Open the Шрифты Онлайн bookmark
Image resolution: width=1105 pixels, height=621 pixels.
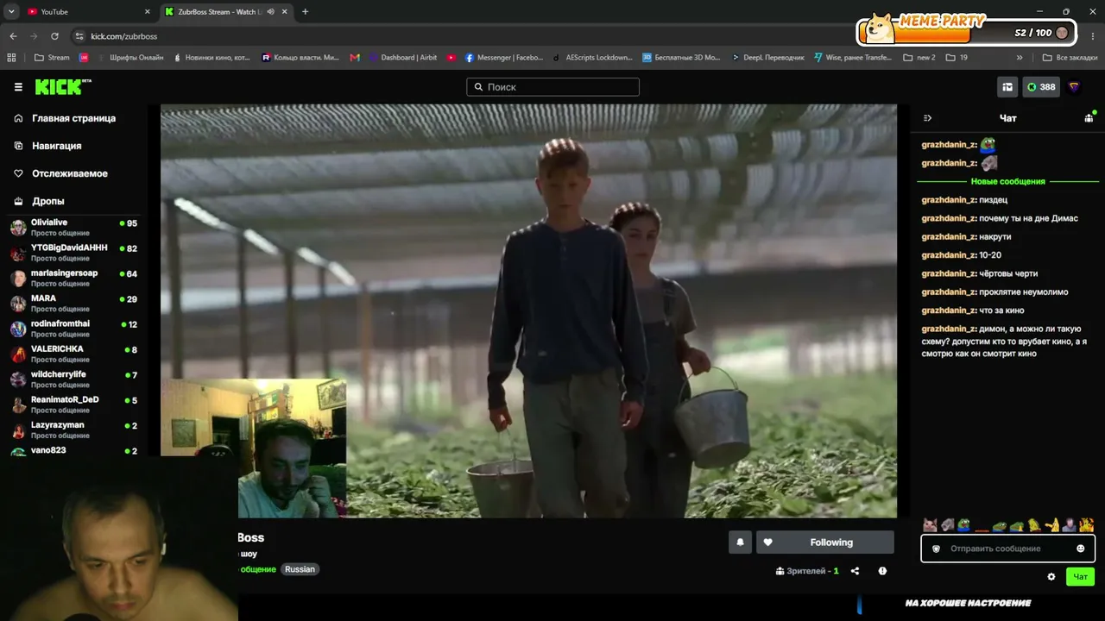(x=129, y=58)
